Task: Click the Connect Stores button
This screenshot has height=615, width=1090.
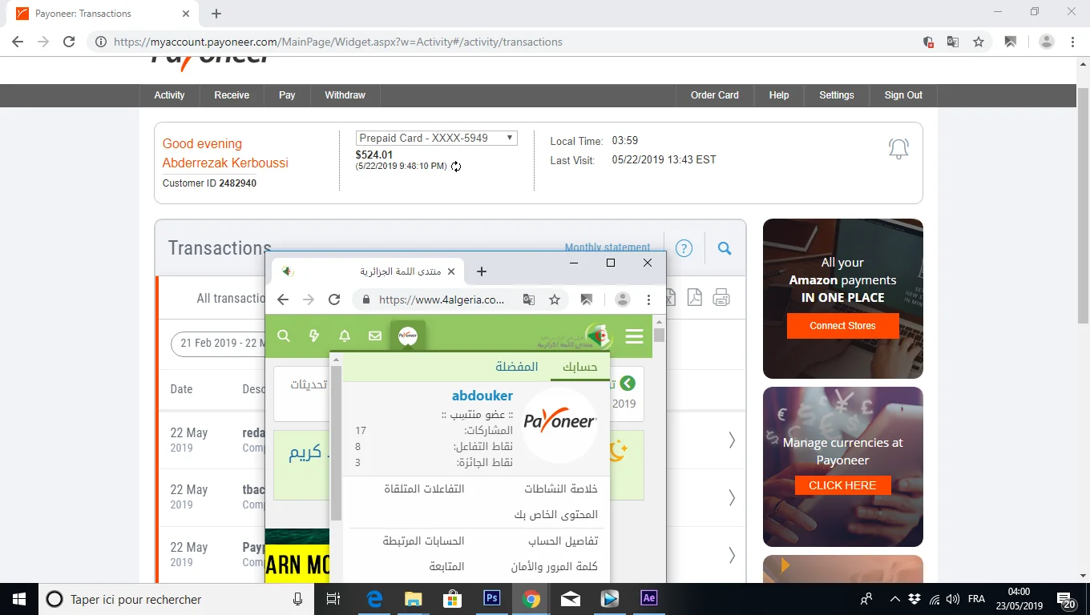Action: pyautogui.click(x=842, y=326)
